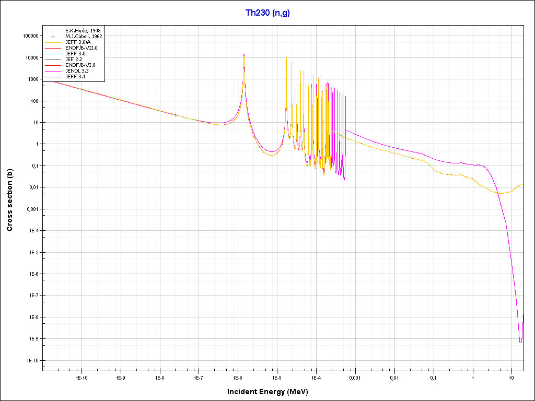Click the cyan JEFF 3.0 legend line
Screen dimensions: 535x401
coord(53,54)
